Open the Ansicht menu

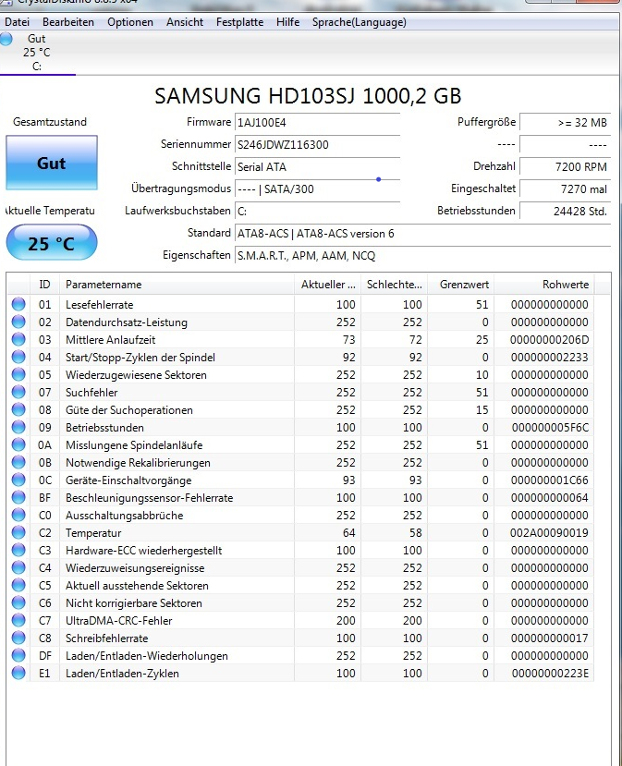[x=185, y=22]
